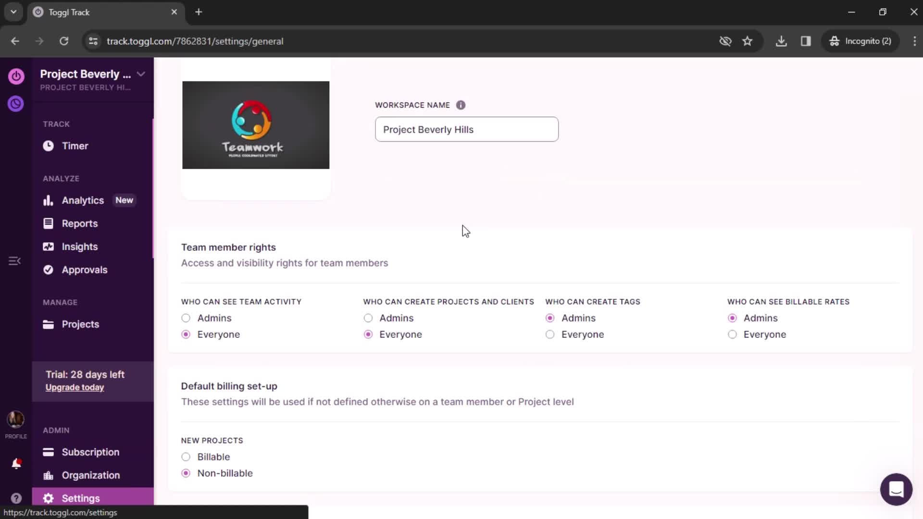Click Upgrade today trial link
Image resolution: width=923 pixels, height=519 pixels.
click(75, 387)
